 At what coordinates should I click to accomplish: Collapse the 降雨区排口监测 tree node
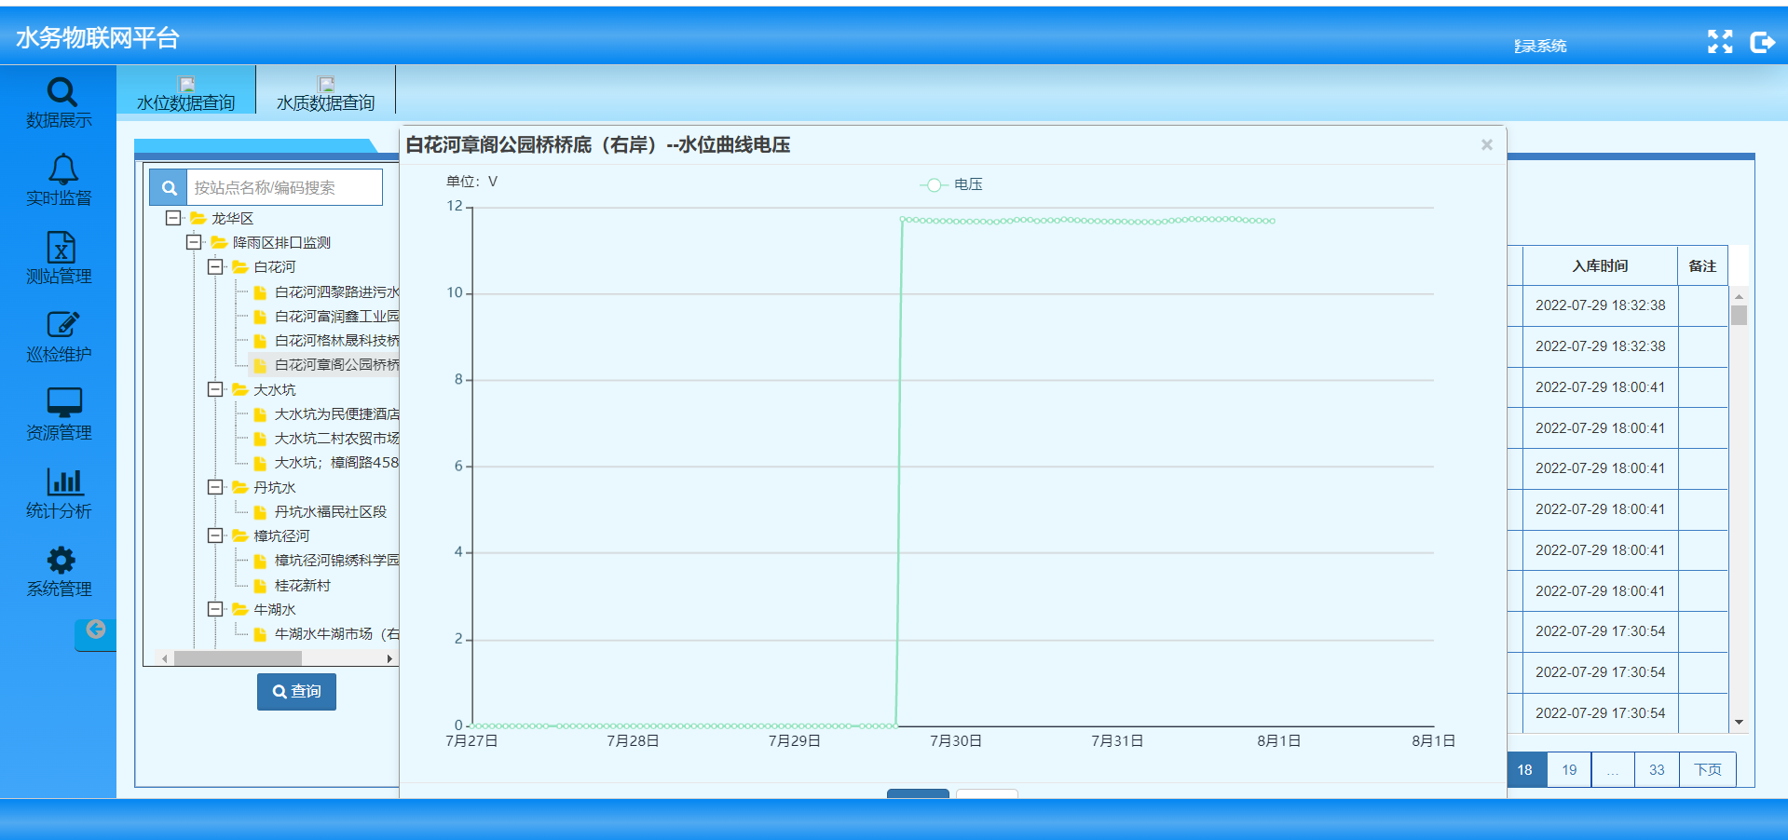coord(194,242)
